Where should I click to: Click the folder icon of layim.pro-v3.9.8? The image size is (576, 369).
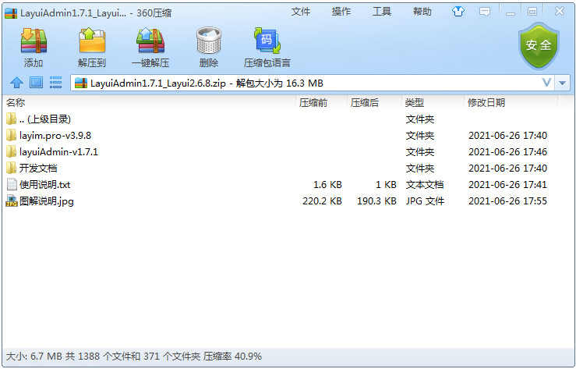coord(12,136)
